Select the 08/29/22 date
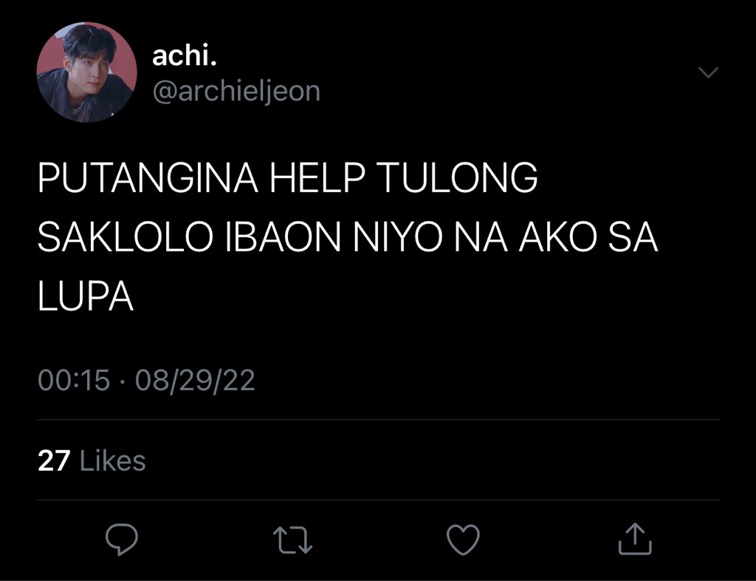The image size is (756, 581). coord(195,380)
